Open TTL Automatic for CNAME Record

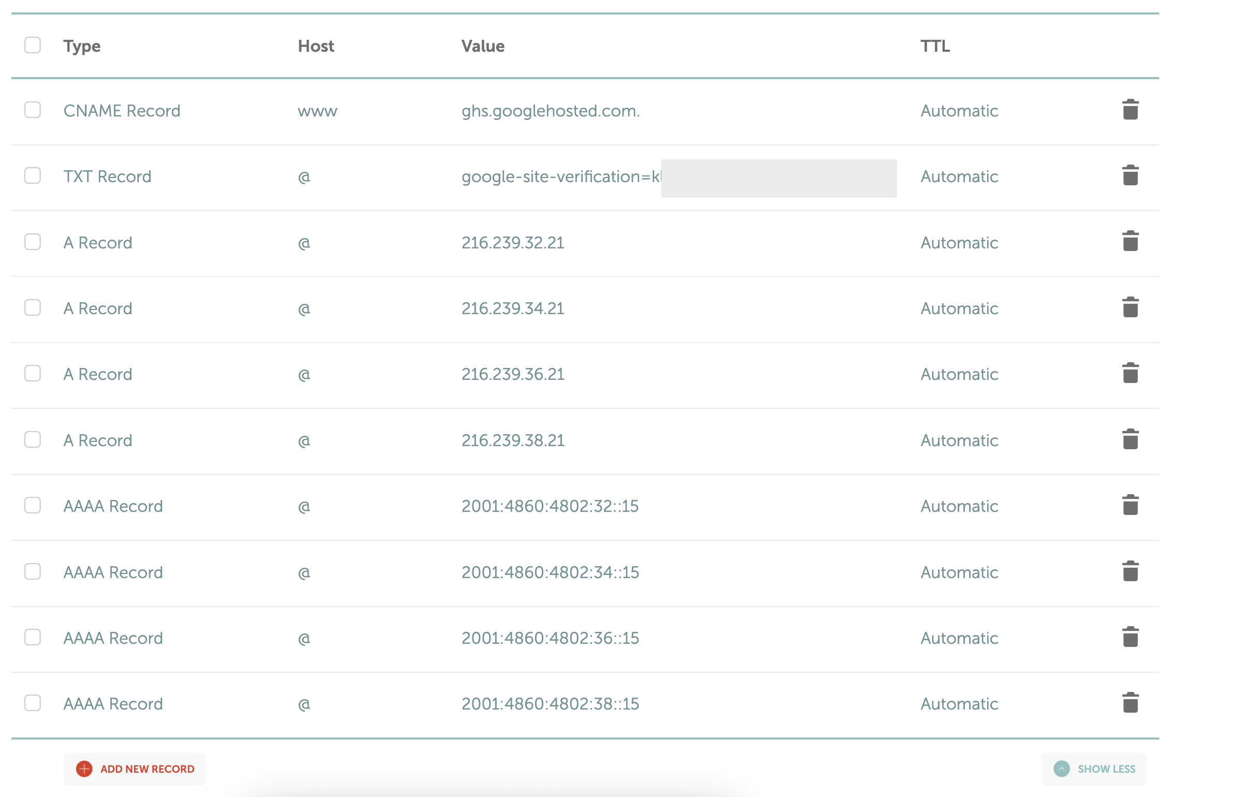click(x=959, y=111)
